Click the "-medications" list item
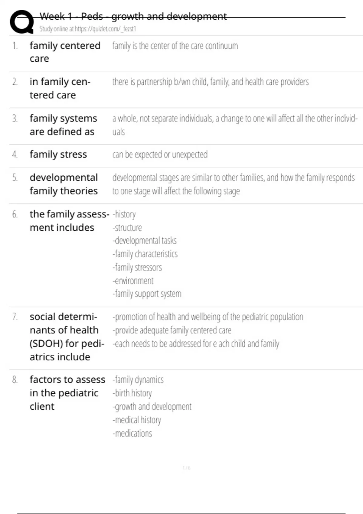 pos(132,433)
